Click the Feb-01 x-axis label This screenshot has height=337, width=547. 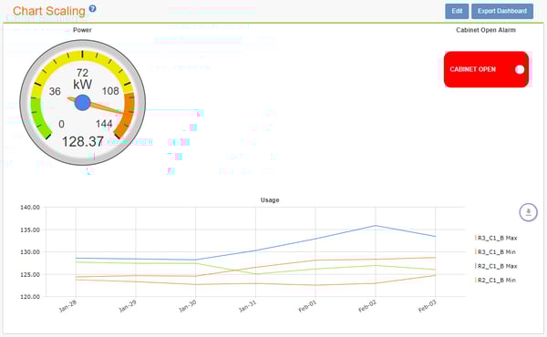[x=308, y=306]
